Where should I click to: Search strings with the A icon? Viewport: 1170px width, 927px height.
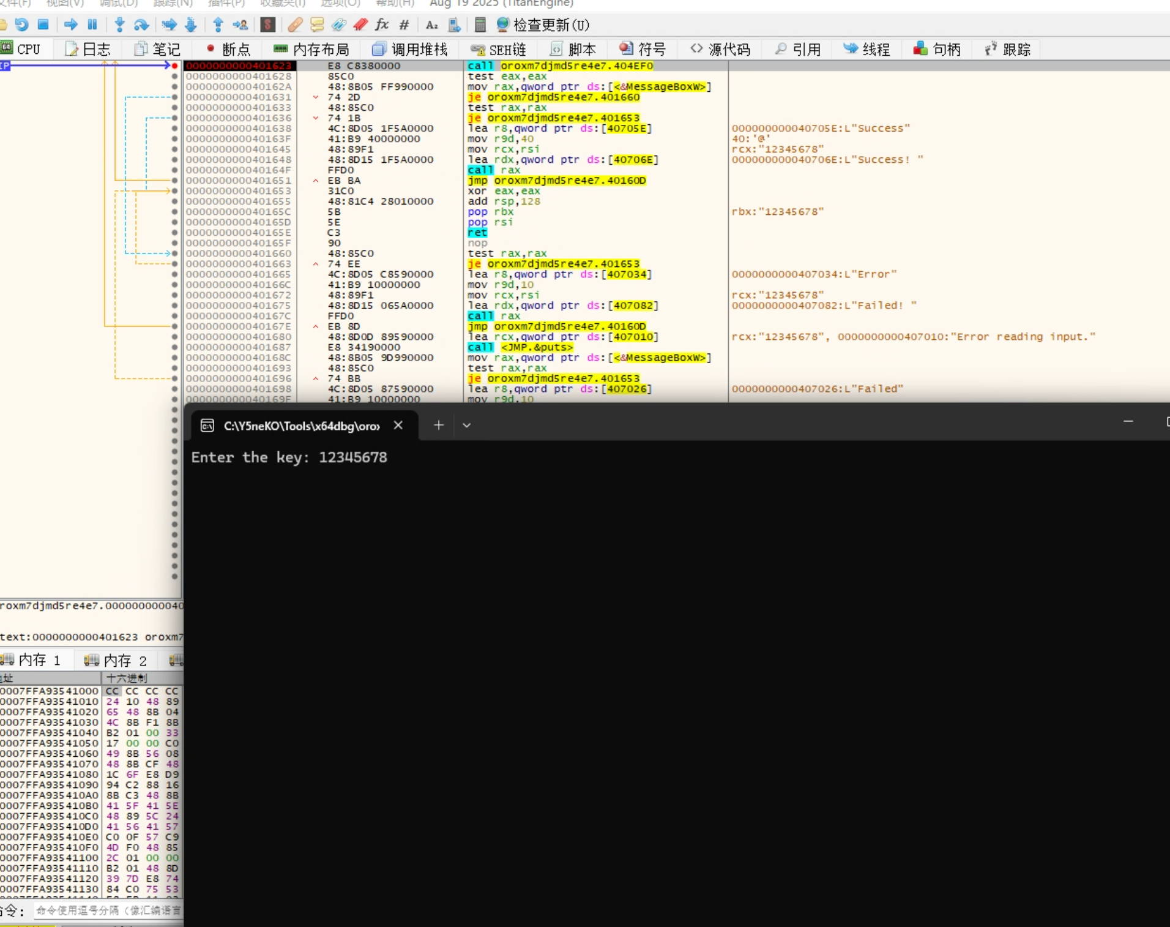click(x=432, y=24)
